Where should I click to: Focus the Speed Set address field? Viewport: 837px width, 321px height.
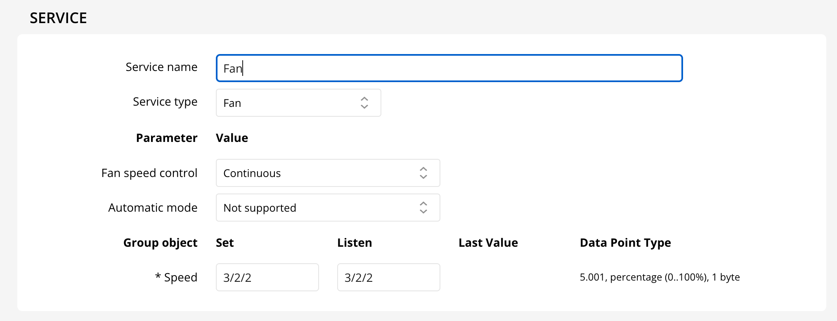click(x=267, y=277)
